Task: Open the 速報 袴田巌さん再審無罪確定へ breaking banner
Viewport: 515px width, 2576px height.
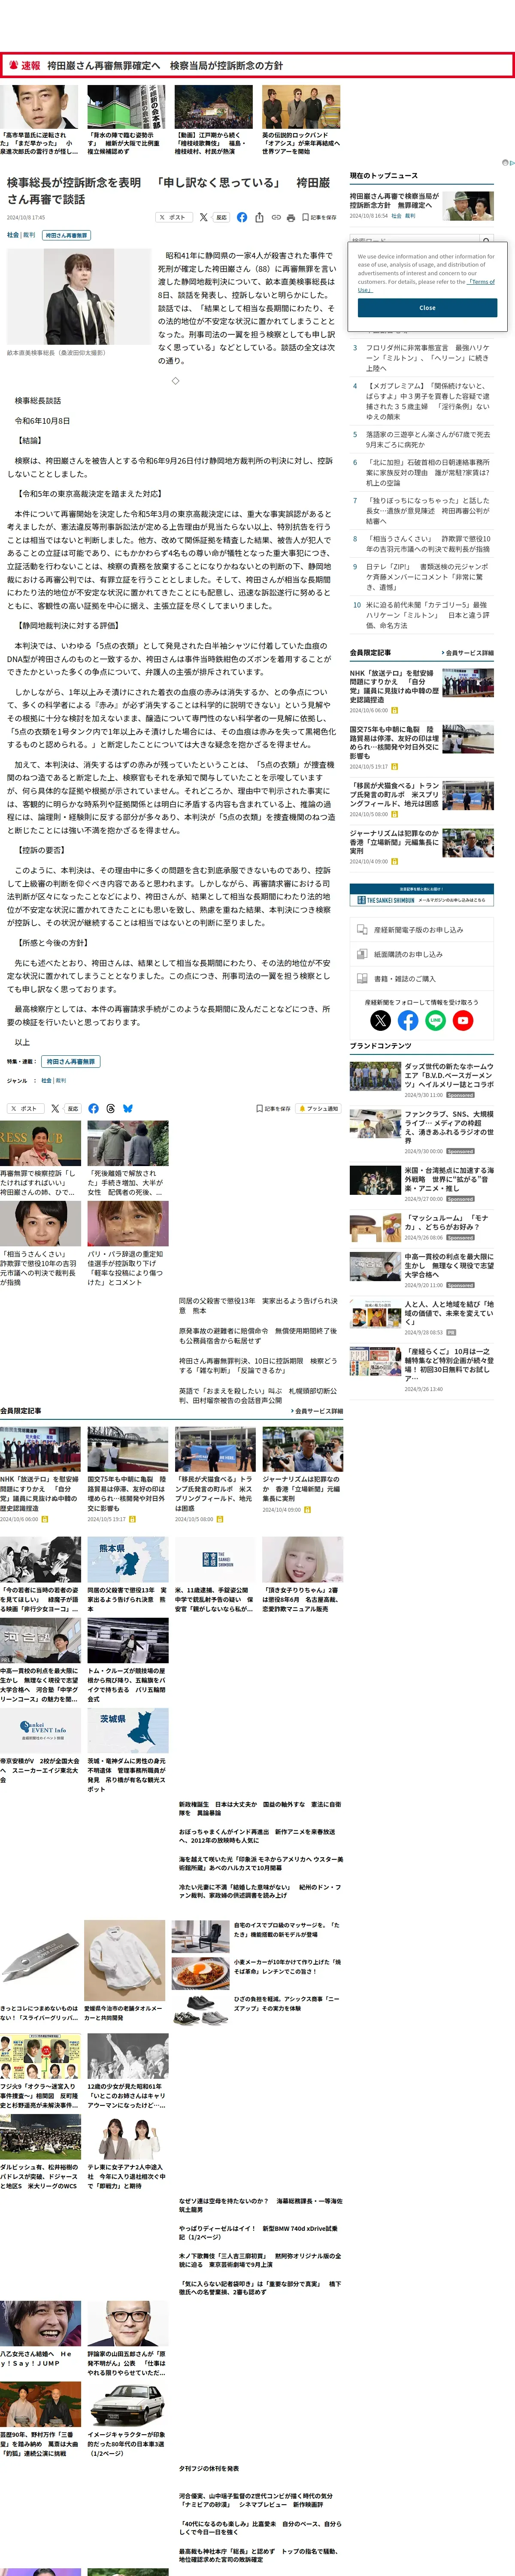Action: click(257, 65)
